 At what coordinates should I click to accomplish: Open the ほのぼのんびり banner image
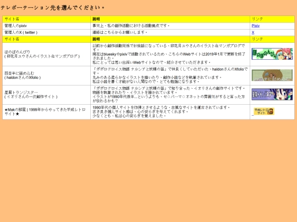pyautogui.click(x=272, y=54)
